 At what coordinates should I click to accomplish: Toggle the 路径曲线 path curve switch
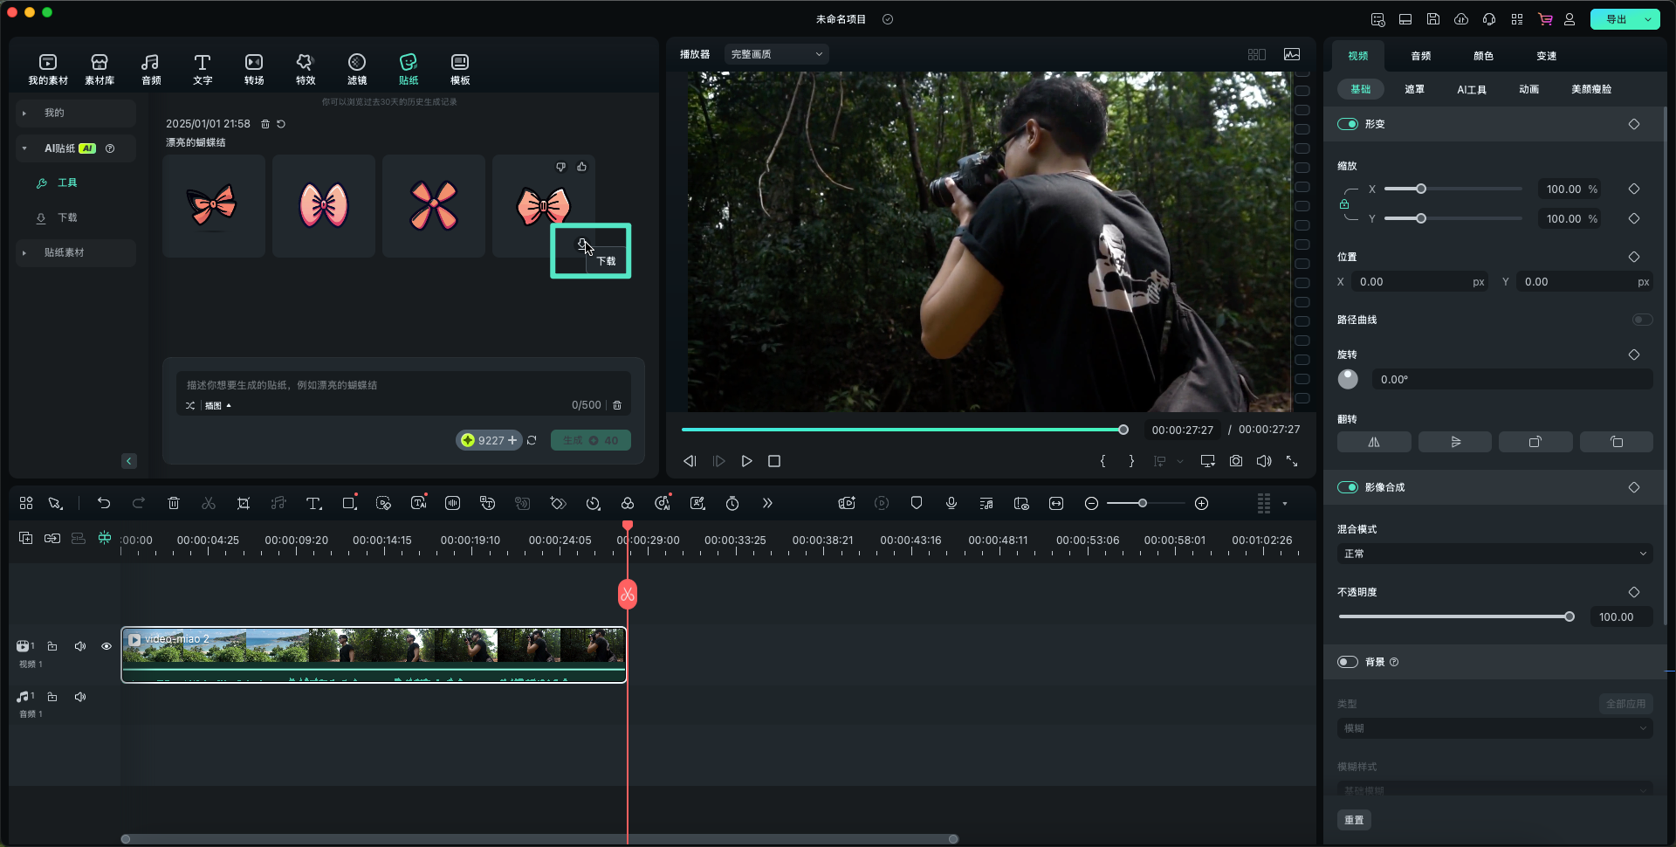click(1642, 320)
